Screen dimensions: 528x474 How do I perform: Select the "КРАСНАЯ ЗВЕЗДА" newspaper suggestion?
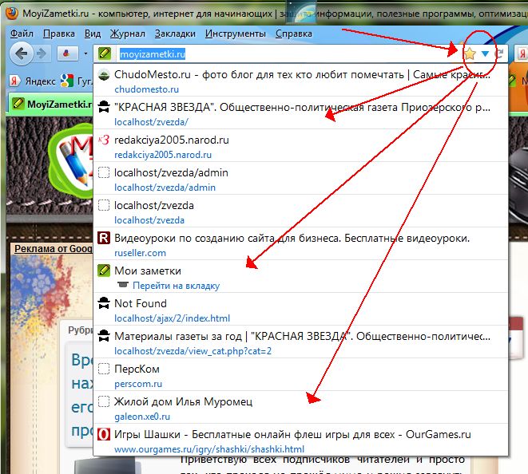tap(301, 113)
